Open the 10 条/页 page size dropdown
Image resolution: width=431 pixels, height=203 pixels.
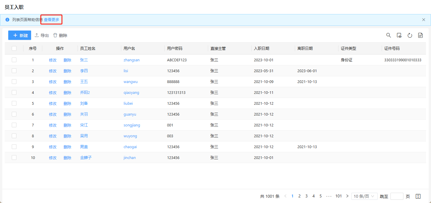[x=364, y=196]
